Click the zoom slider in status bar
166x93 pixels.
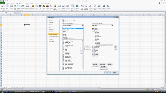coord(160,89)
